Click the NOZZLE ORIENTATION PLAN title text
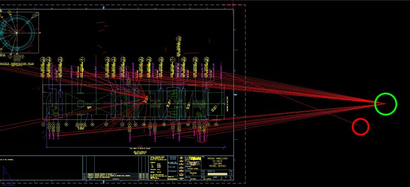This screenshot has width=410, height=187. (x=17, y=64)
